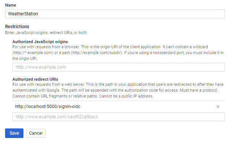
Task: Click 'For use with requests from a browser'
Action: [x=46, y=47]
